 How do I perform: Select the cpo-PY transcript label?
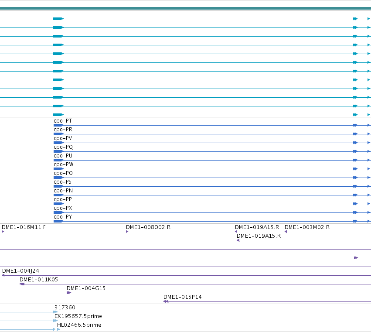(x=63, y=217)
